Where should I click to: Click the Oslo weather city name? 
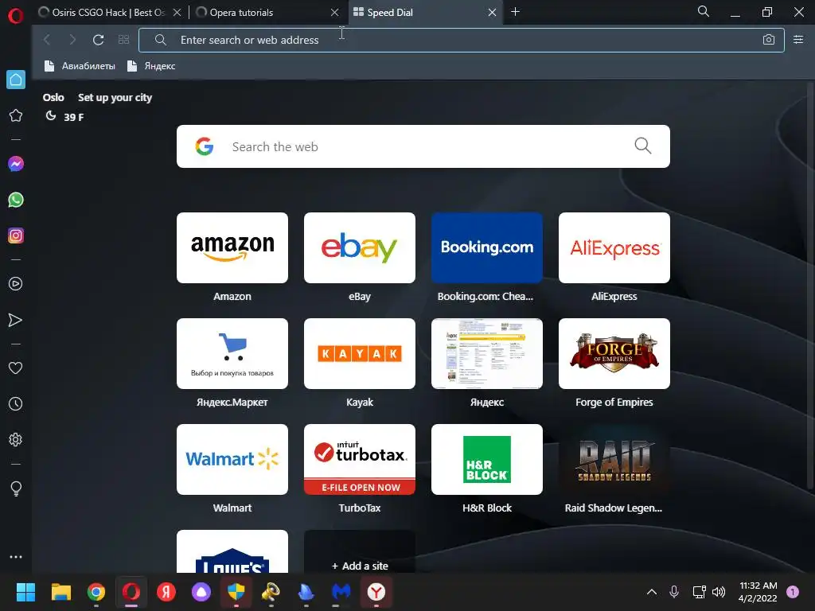(x=53, y=98)
